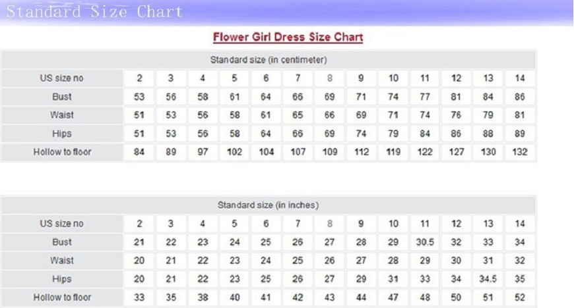
Task: Select the 119 hollow to floor cell
Action: coord(393,153)
